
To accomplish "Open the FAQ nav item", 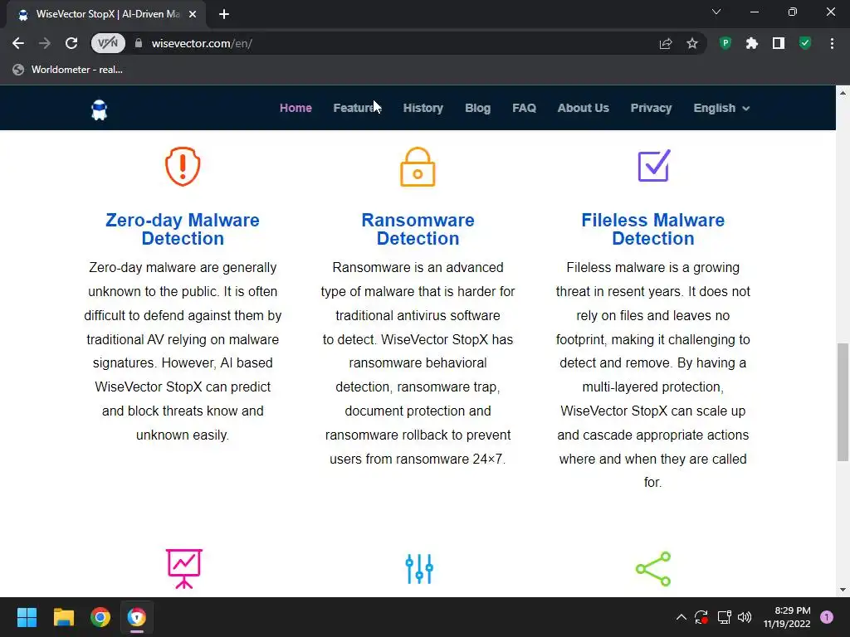I will (x=525, y=108).
